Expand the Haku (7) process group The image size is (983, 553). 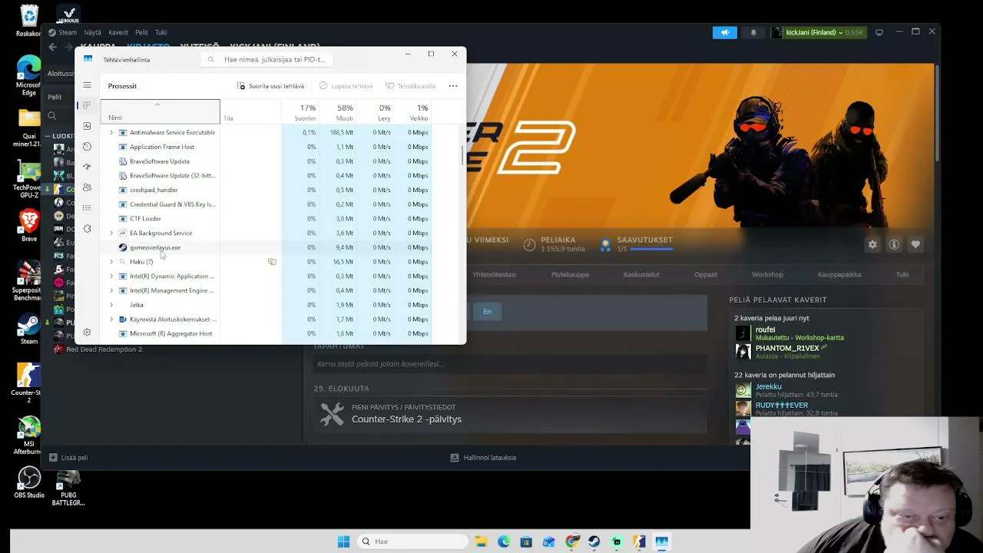tap(111, 262)
